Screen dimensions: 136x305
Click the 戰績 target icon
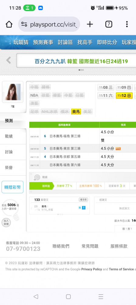click(x=37, y=178)
